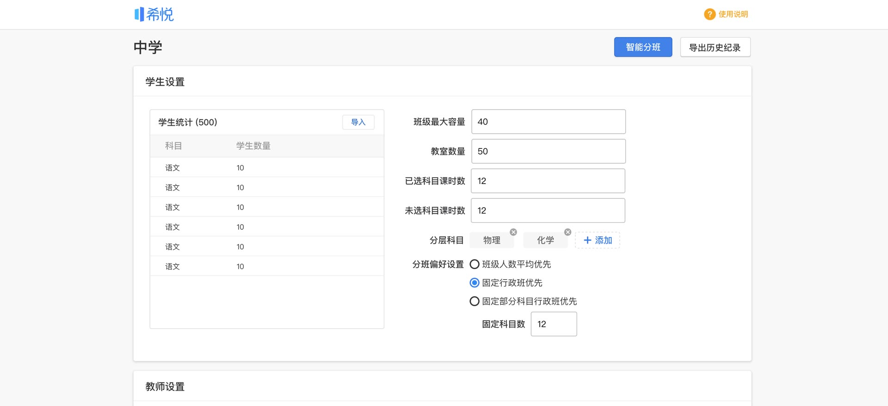Click the 已选科目课时数 input field
The image size is (888, 406).
(x=548, y=181)
